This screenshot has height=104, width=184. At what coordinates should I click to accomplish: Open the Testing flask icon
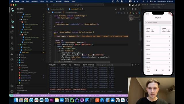(x=12, y=38)
